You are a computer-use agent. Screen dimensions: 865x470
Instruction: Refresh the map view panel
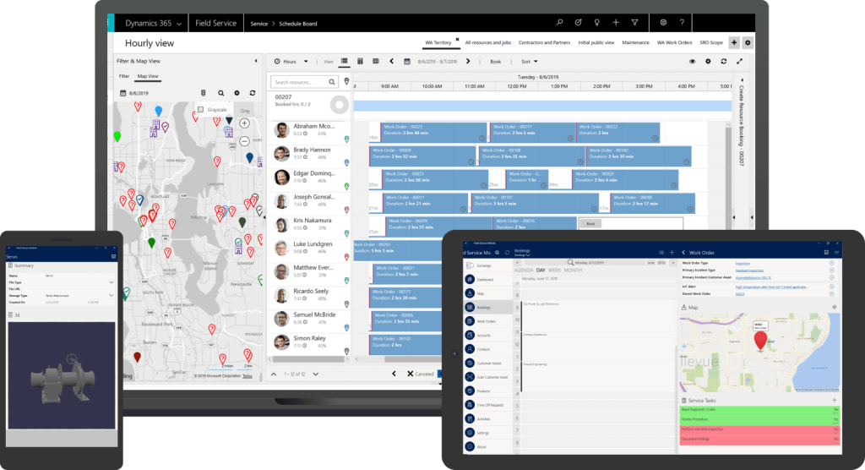[253, 93]
